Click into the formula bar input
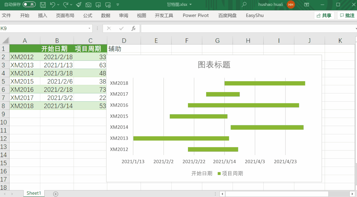 tap(248, 28)
